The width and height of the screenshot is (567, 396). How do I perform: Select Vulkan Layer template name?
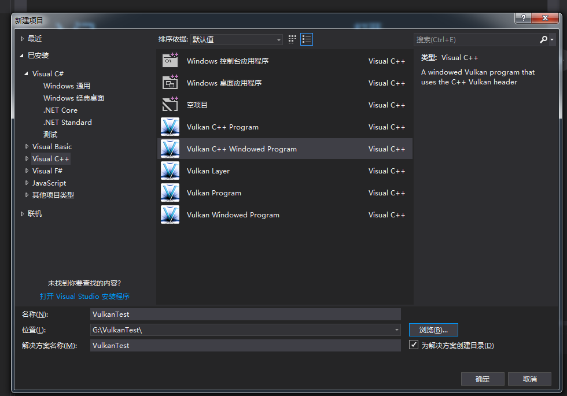tap(208, 171)
